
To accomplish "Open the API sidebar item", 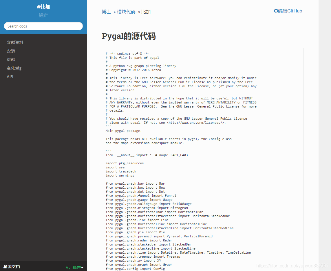I will [10, 77].
